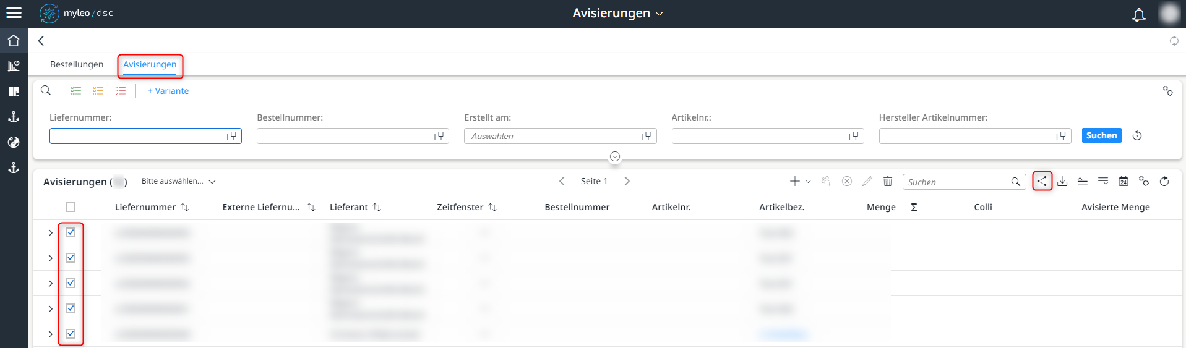Expand the fifth table row
The width and height of the screenshot is (1186, 348).
50,334
